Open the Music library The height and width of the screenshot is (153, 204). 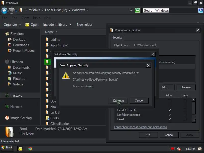pos(17,73)
